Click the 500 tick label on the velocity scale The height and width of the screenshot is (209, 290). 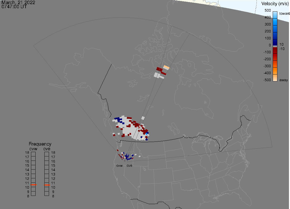pyautogui.click(x=268, y=10)
